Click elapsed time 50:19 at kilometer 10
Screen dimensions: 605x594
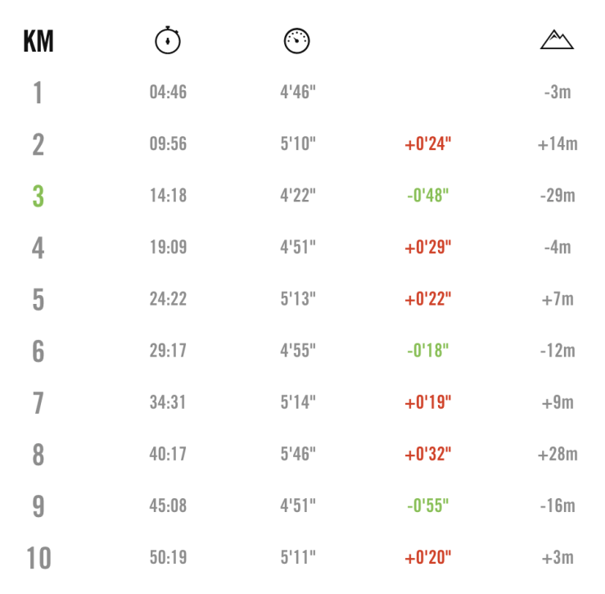pos(168,558)
